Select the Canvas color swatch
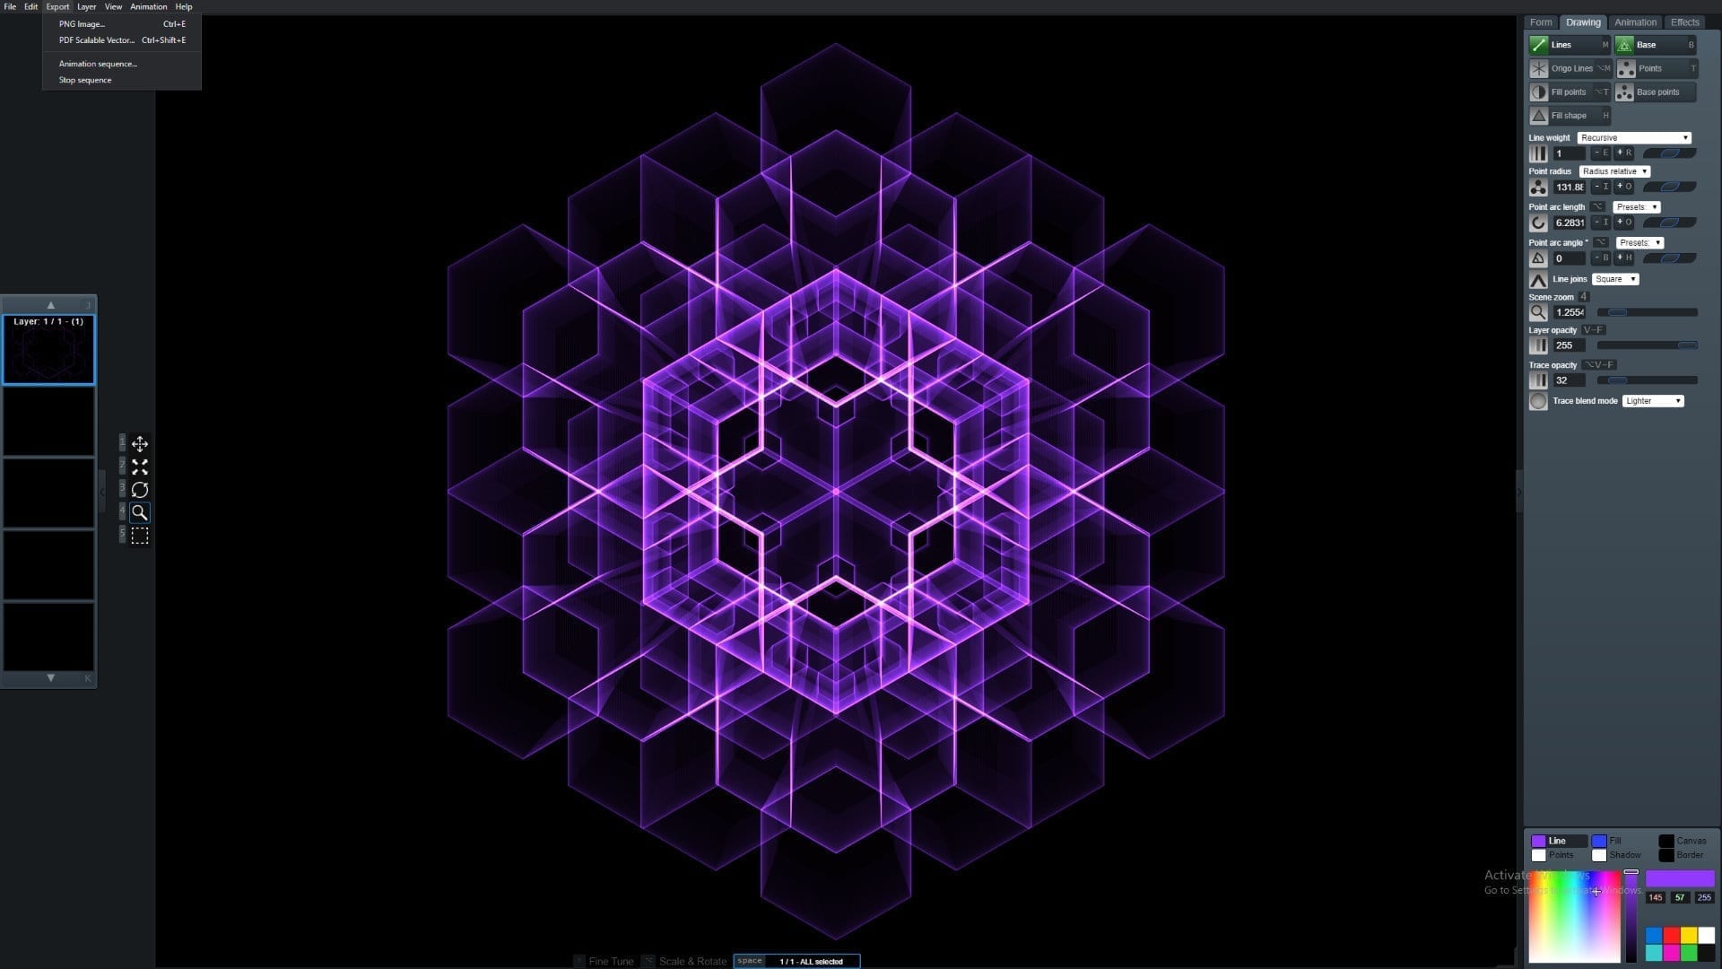The image size is (1722, 969). point(1665,841)
